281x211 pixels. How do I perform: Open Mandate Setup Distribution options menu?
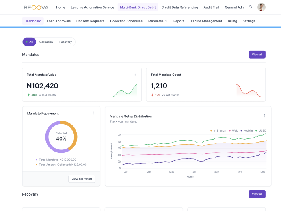coord(264,116)
